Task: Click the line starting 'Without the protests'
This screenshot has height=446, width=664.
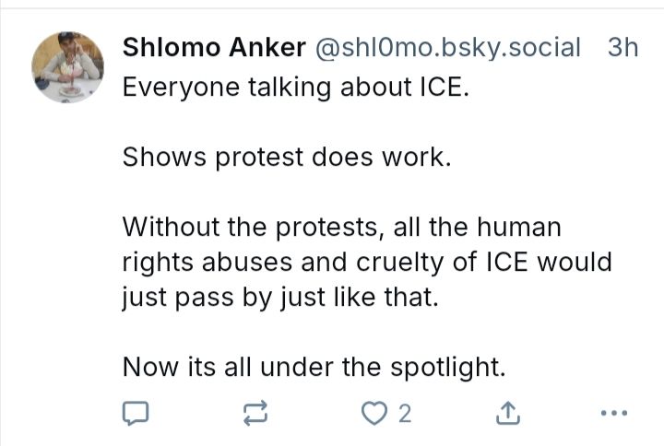Action: (x=341, y=227)
